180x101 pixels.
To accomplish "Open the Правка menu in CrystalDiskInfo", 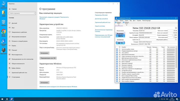I will click(121, 21).
